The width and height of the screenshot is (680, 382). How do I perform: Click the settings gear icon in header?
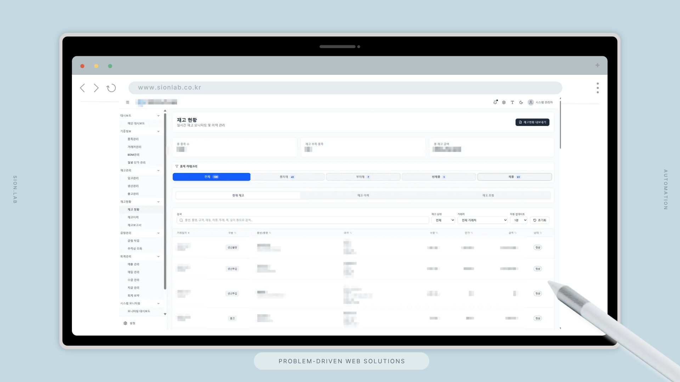pyautogui.click(x=504, y=103)
